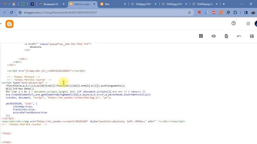Click the Google Translate extension icon
Image resolution: width=257 pixels, height=144 pixels.
coord(206,12)
